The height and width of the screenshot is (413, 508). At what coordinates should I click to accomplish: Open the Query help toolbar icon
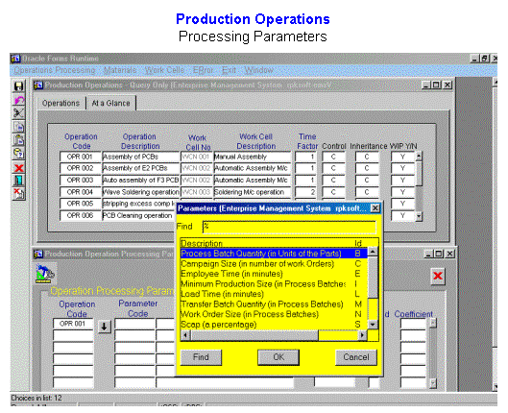tap(18, 153)
